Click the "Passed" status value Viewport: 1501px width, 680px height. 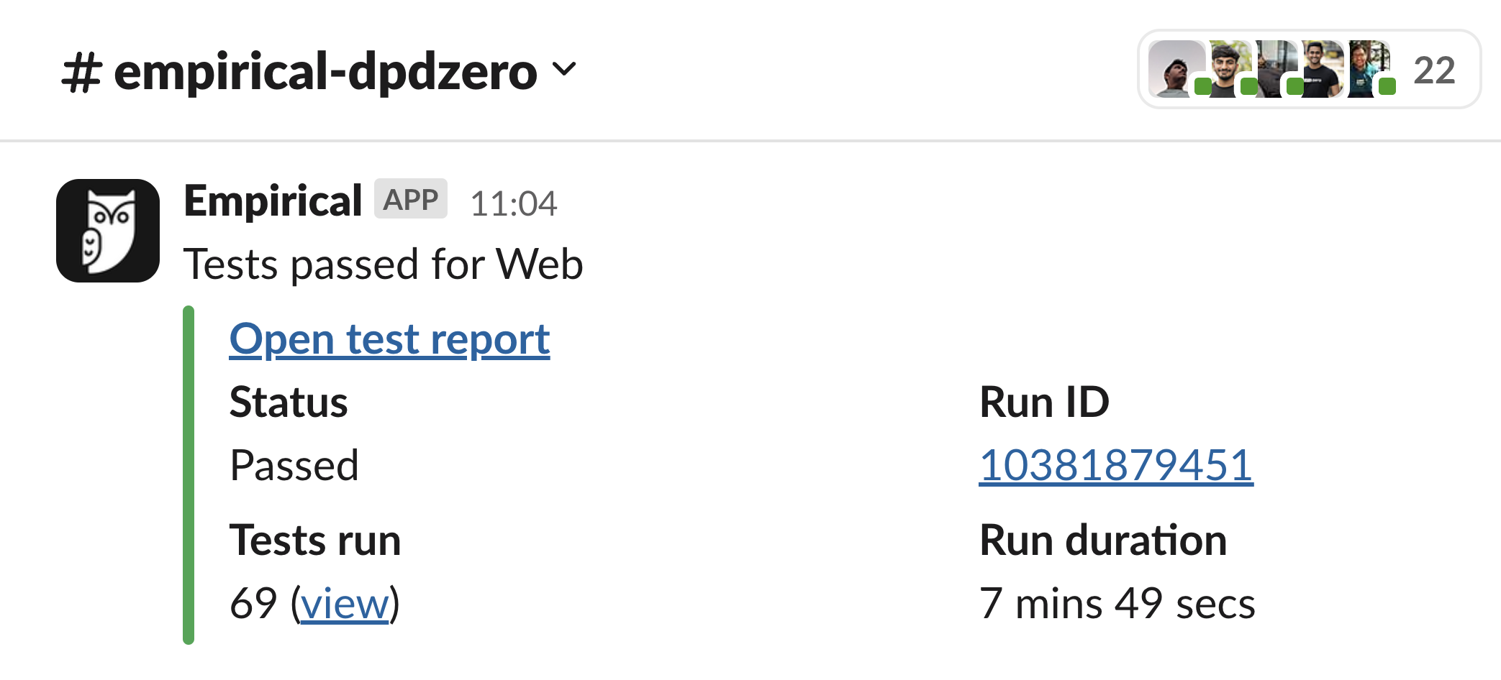click(x=294, y=465)
